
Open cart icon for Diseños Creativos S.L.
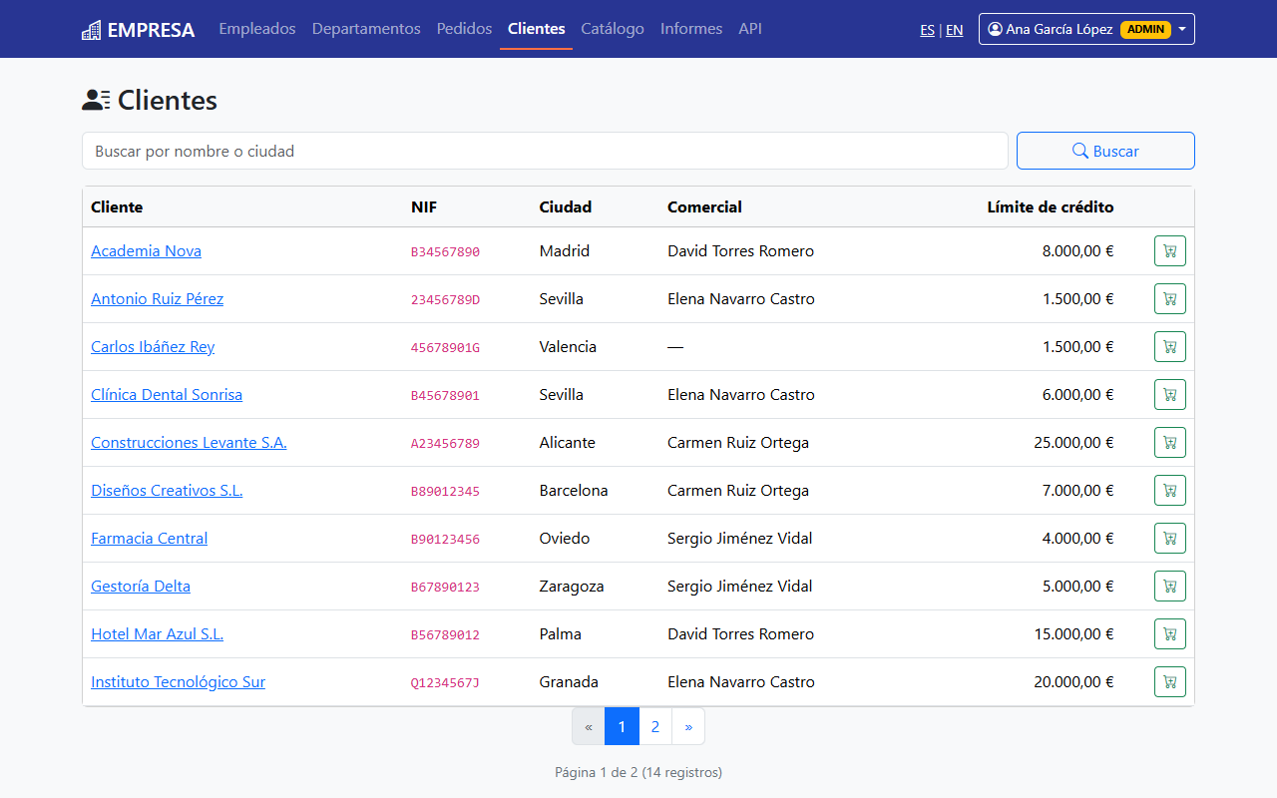point(1169,491)
